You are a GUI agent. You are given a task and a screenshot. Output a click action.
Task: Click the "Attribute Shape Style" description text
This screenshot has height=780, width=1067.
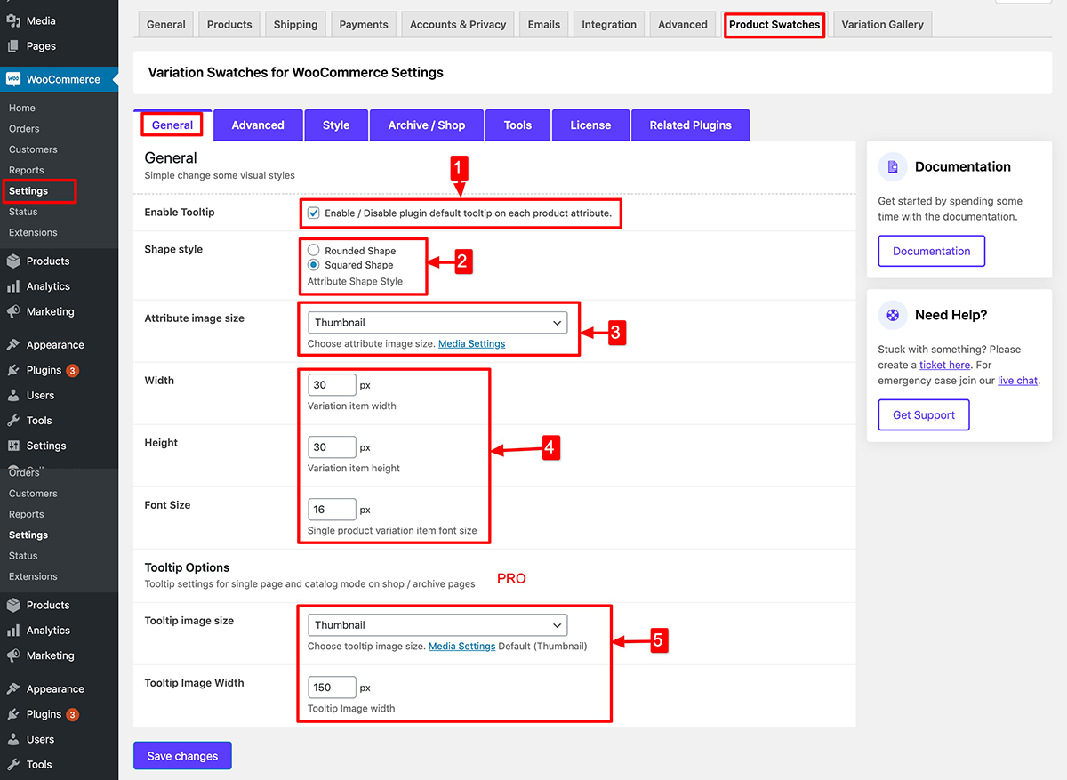[x=355, y=281]
